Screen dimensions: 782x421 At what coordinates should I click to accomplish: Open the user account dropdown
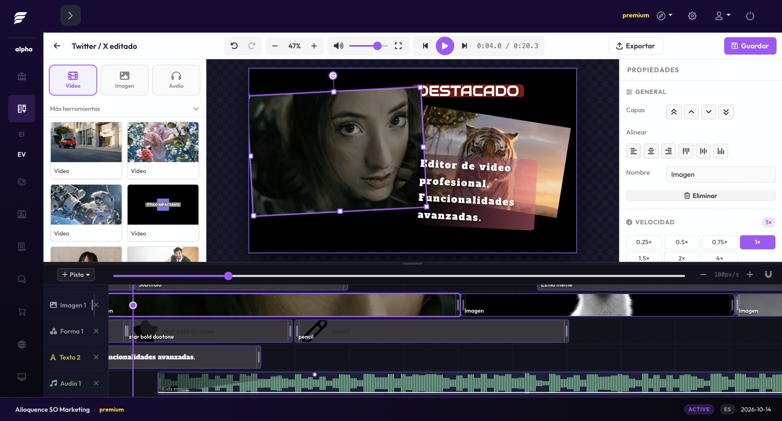click(x=722, y=16)
